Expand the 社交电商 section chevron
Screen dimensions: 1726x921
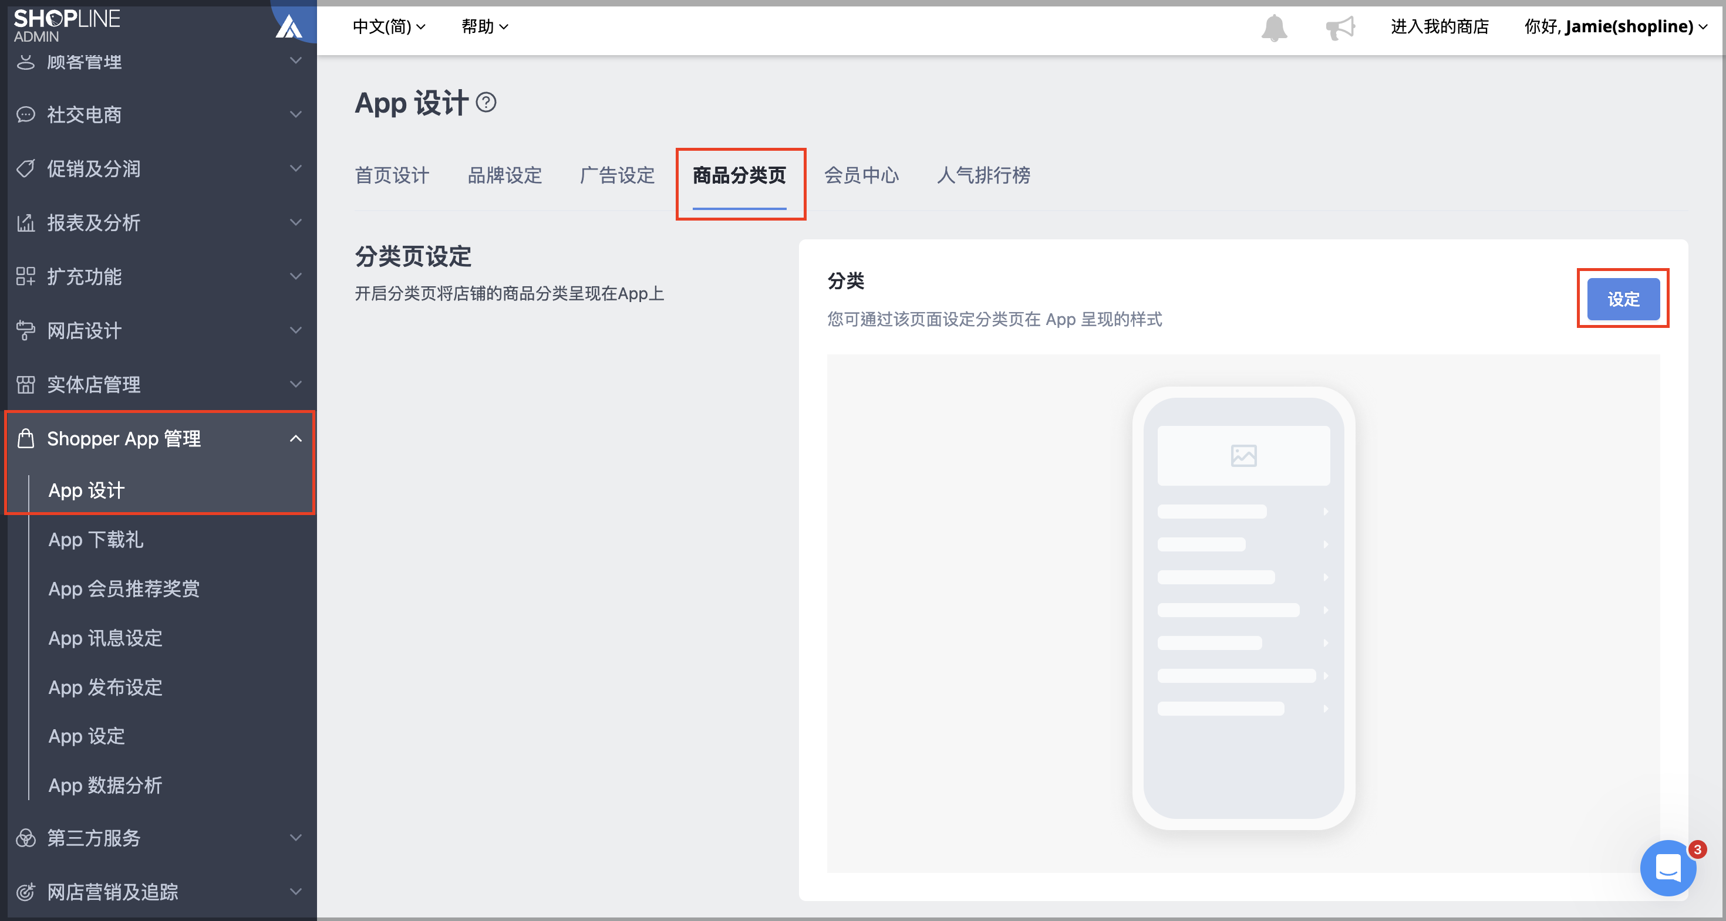295,114
